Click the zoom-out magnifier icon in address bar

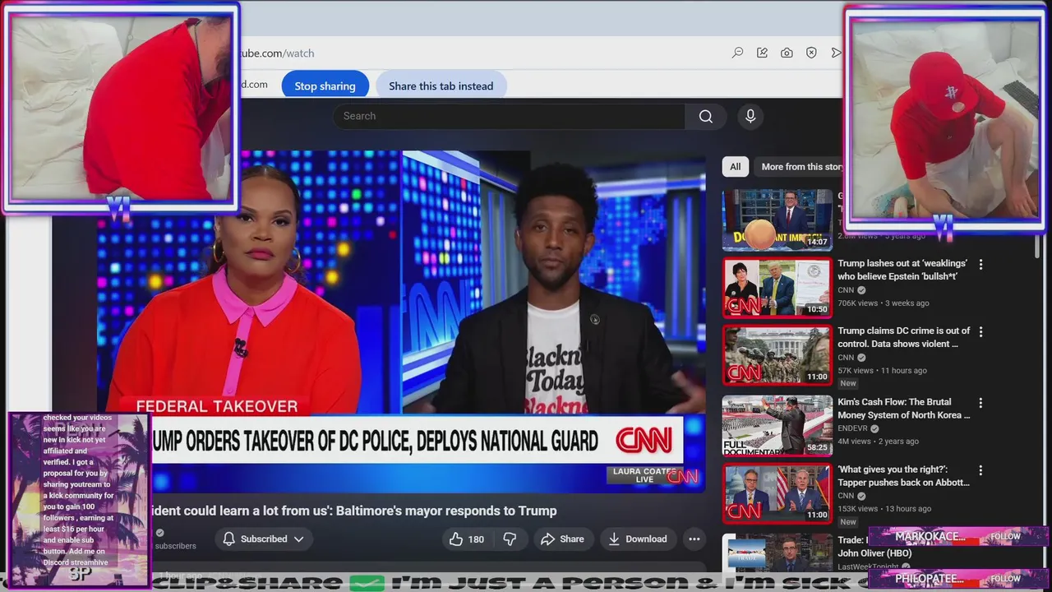(x=737, y=53)
